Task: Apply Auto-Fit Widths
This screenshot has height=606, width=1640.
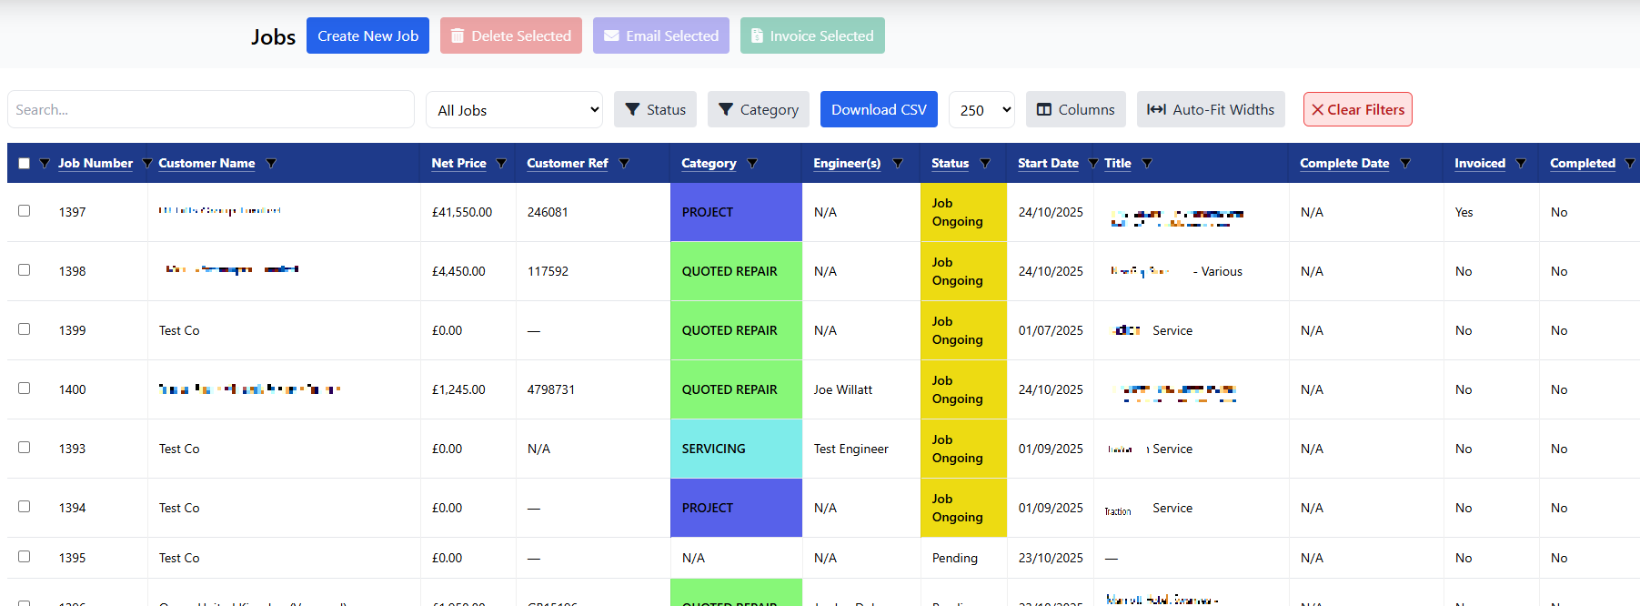Action: [1211, 109]
